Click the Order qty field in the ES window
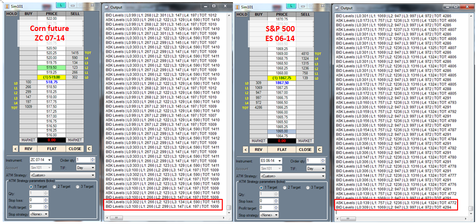The height and width of the screenshot is (224, 476). (x=315, y=160)
